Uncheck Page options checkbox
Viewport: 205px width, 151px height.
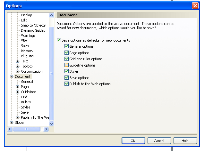click(x=66, y=53)
